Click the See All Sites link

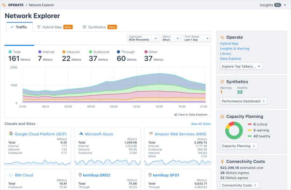tap(201, 124)
